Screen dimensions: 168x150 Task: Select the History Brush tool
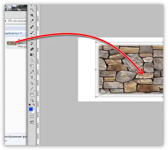[x=32, y=44]
